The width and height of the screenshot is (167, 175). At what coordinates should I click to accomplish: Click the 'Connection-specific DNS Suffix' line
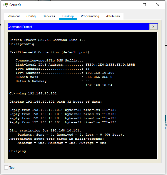49,61
